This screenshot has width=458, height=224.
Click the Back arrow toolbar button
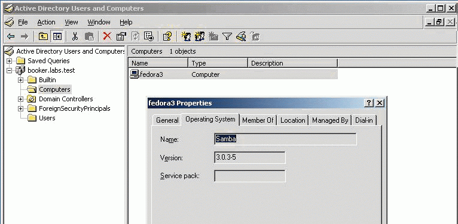pos(11,36)
